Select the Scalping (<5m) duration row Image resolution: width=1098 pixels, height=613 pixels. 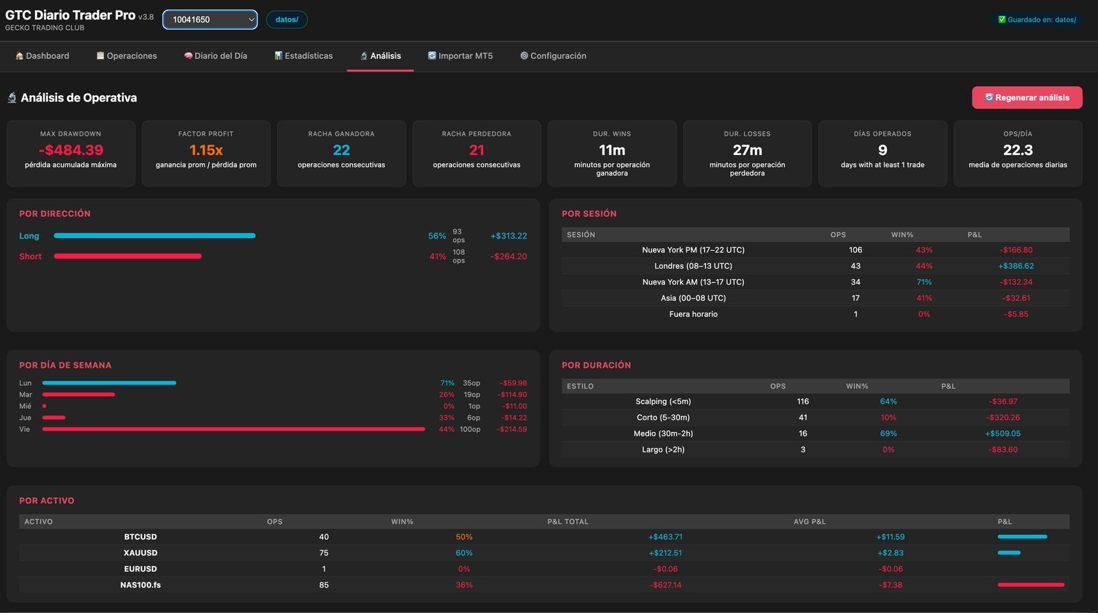815,402
